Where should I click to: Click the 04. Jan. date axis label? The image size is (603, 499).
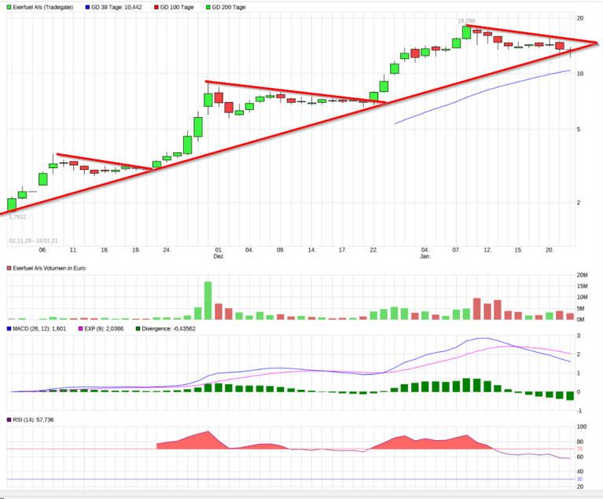pos(425,252)
